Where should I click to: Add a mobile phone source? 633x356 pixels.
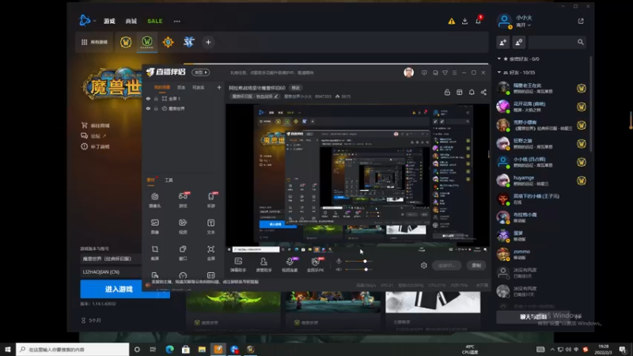point(211,200)
